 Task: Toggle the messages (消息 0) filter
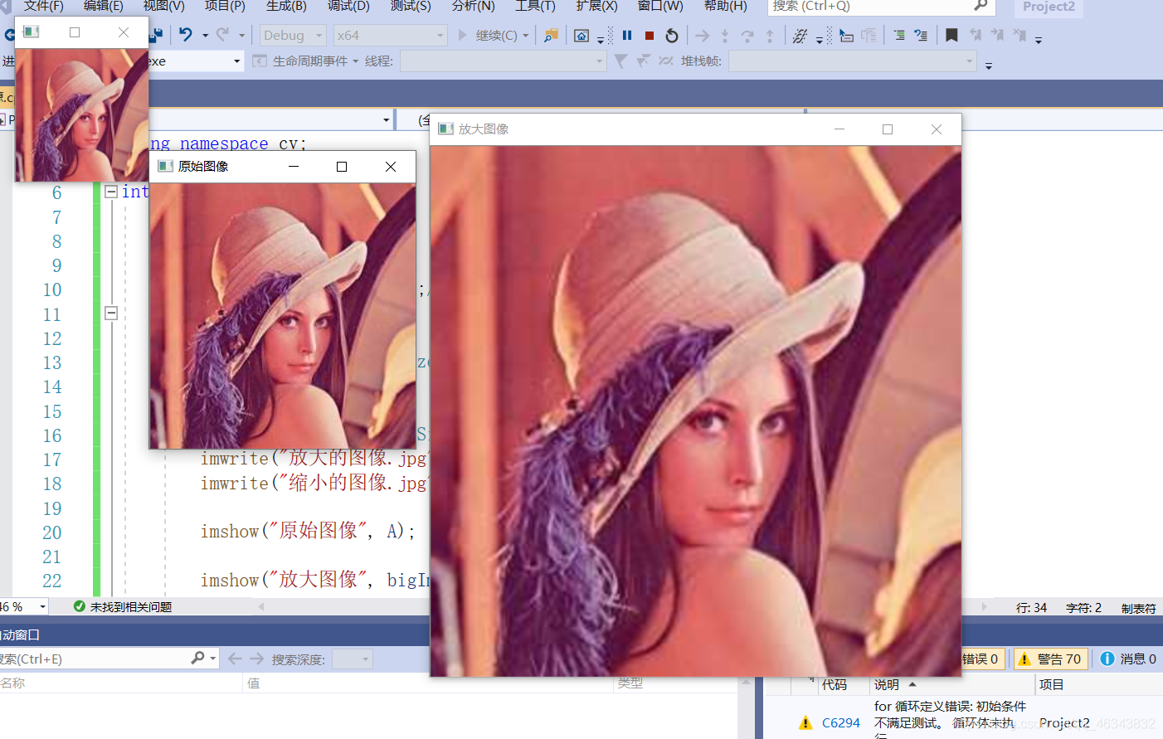pos(1128,659)
